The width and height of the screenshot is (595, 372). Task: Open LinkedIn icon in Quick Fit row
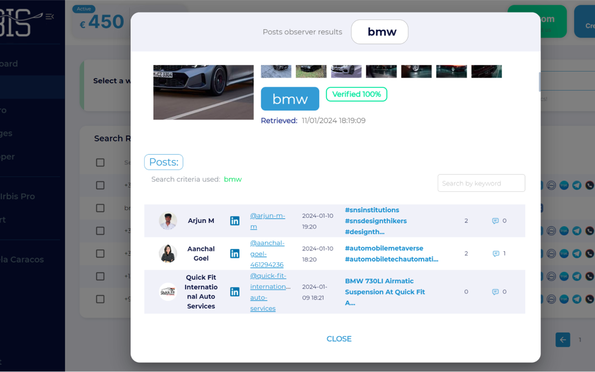point(235,292)
